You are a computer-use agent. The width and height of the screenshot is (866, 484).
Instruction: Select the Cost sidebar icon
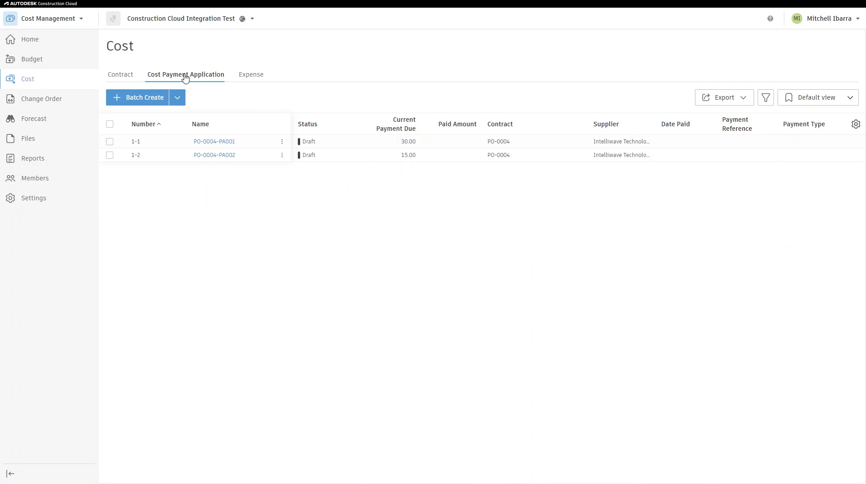tap(10, 79)
